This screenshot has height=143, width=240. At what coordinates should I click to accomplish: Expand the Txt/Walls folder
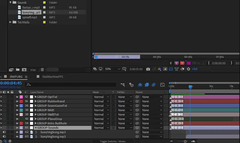pyautogui.click(x=10, y=22)
